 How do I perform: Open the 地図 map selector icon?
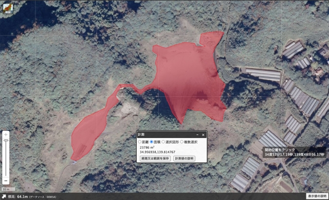(8, 9)
